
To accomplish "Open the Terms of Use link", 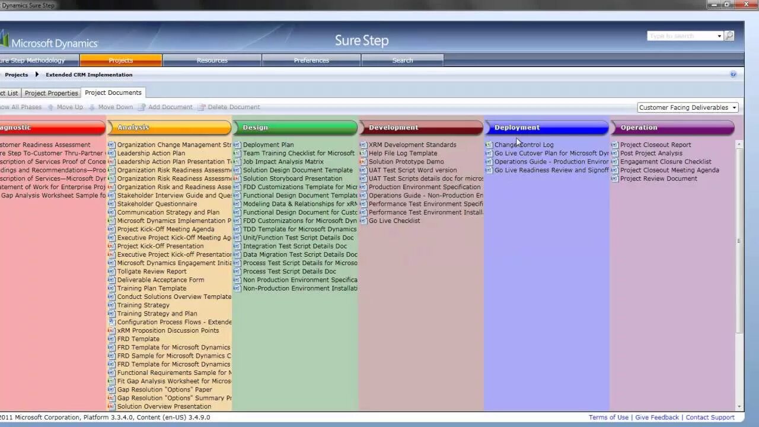I will tap(608, 418).
